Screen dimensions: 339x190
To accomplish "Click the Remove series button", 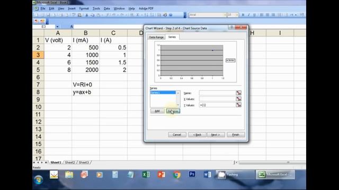I will click(173, 111).
